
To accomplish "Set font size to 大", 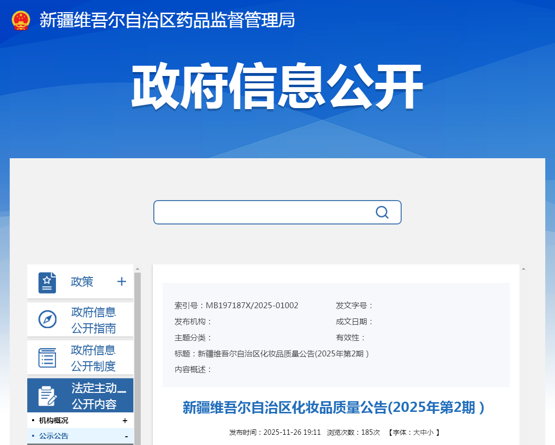I will pos(416,432).
